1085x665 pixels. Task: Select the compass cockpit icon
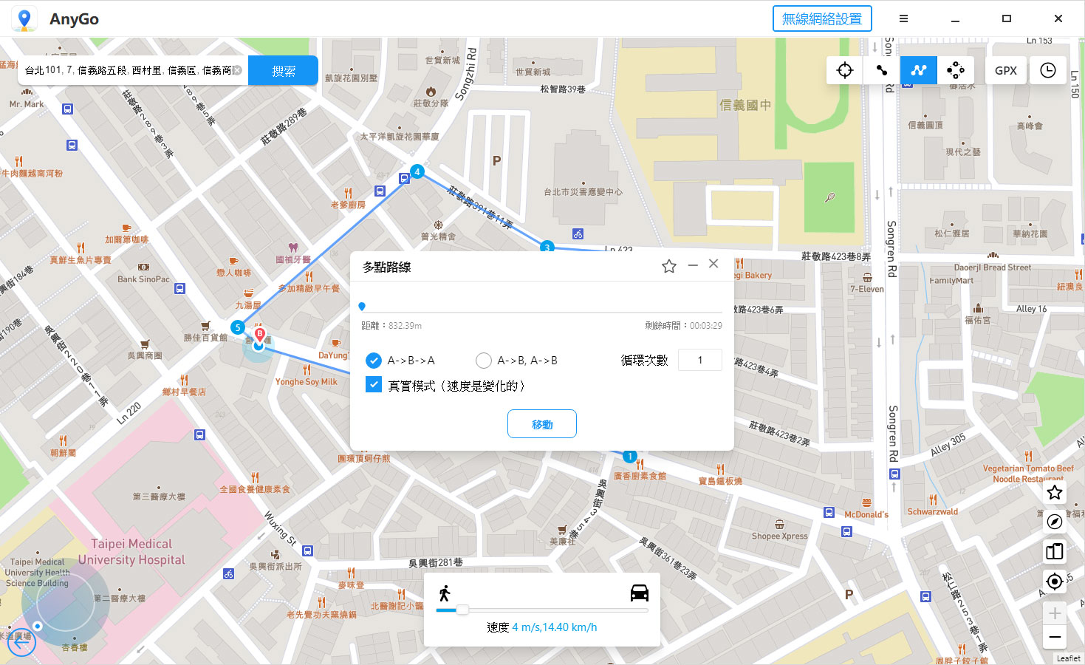[x=1054, y=522]
